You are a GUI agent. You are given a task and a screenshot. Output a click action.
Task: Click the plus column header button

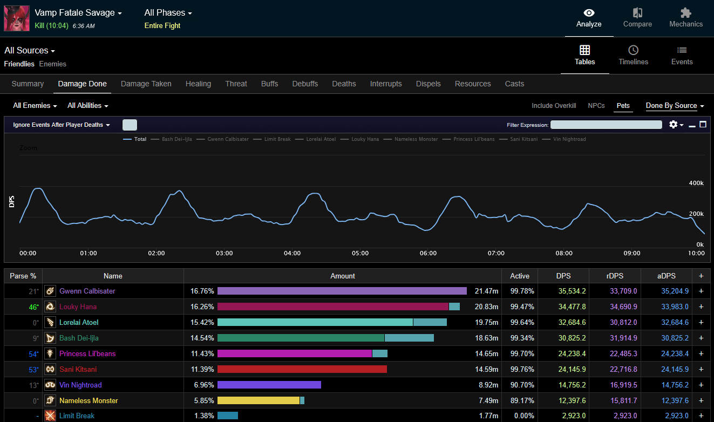point(701,276)
